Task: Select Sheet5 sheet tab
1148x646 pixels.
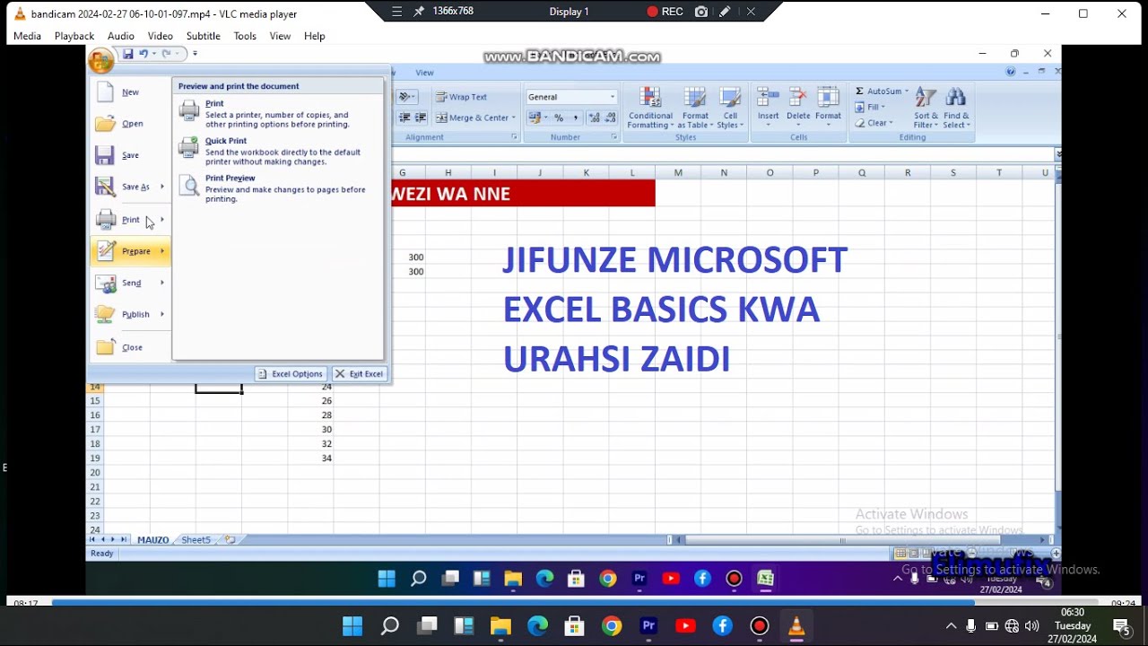Action: [x=196, y=540]
